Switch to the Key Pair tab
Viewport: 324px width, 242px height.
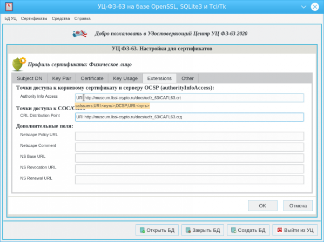click(61, 78)
